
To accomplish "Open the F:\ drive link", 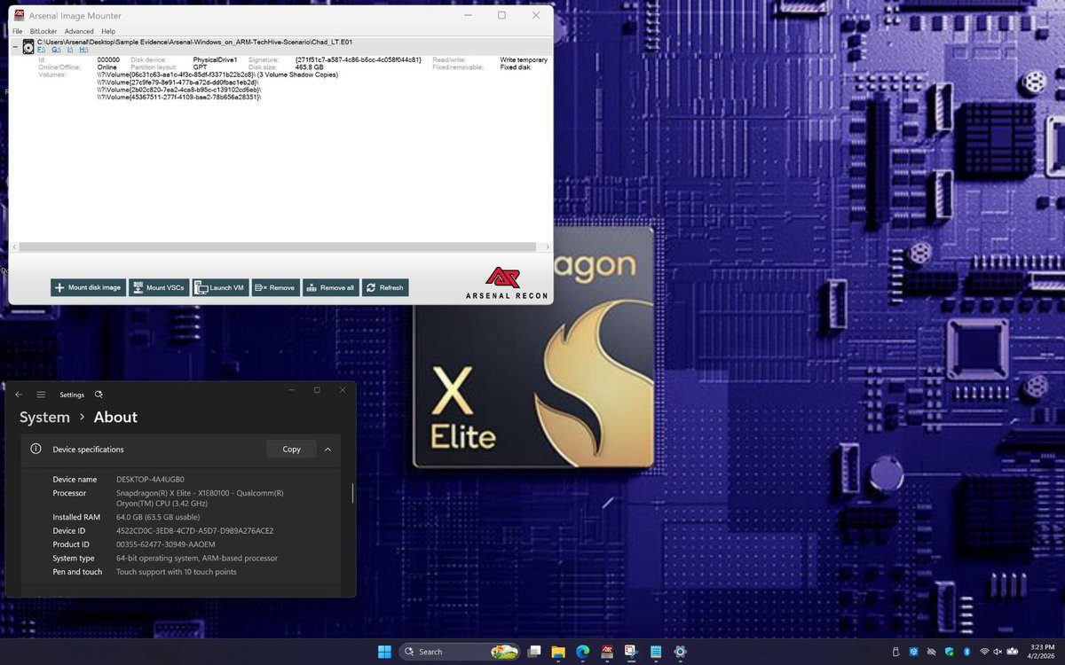I will click(x=41, y=50).
